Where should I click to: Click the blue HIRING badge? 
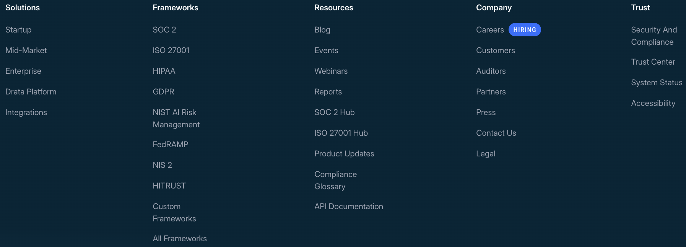525,30
